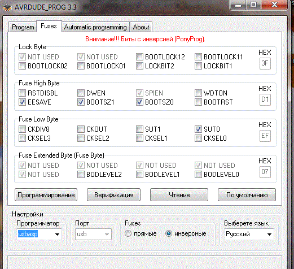
Task: Enable the LOCKBIT2 checkbox
Action: point(139,66)
